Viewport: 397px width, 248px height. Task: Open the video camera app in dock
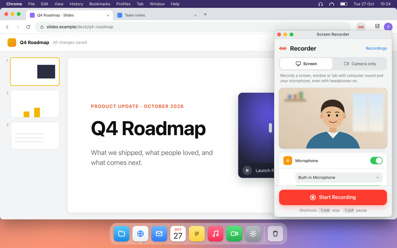[x=234, y=234]
